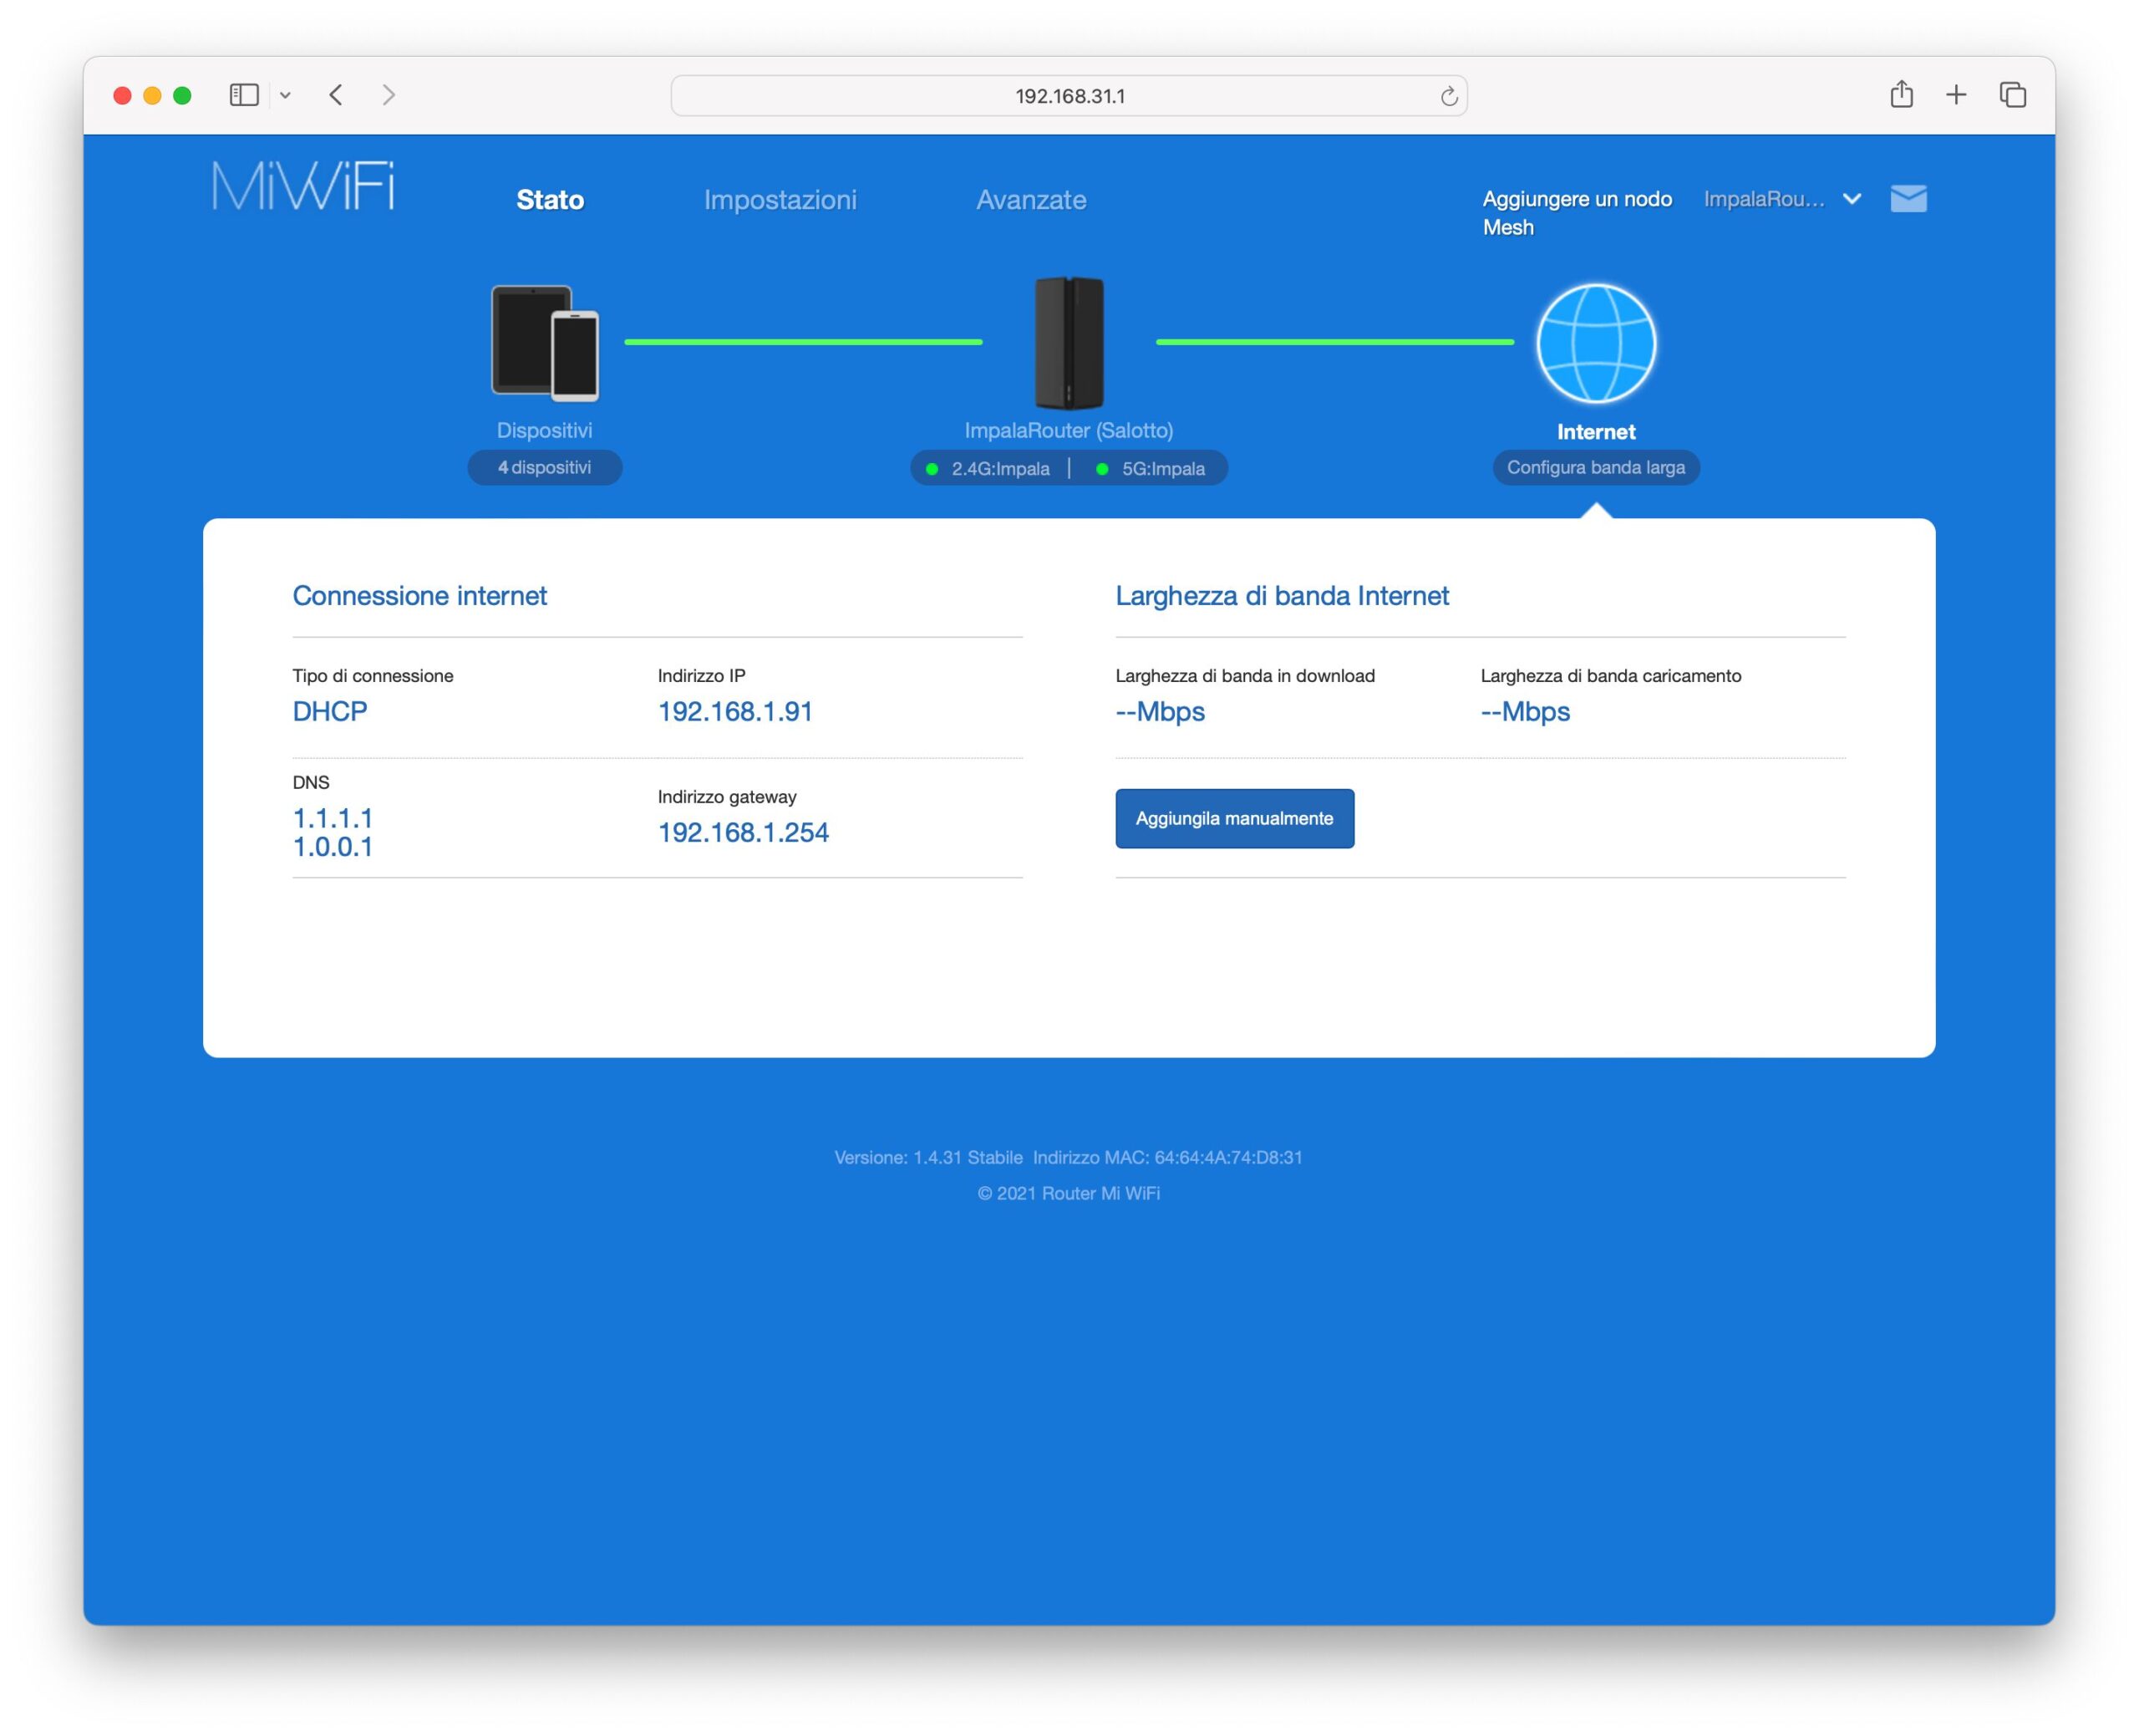Viewport: 2139px width, 1736px height.
Task: Toggle the Safari sidebar icon
Action: (x=244, y=95)
